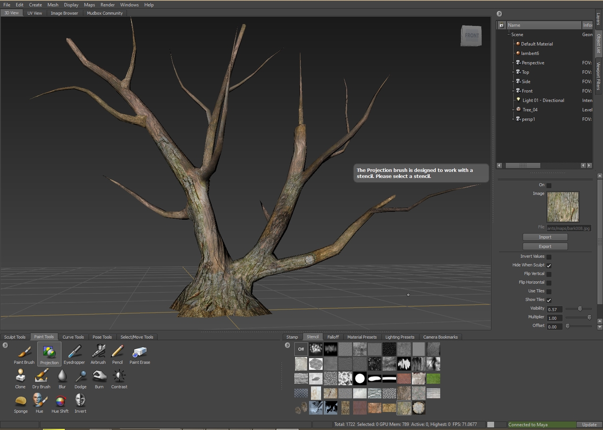Viewport: 603px width, 430px height.
Task: Open the Maps menu
Action: 90,5
